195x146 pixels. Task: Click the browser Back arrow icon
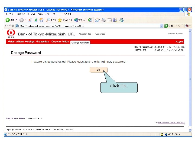tap(8, 20)
